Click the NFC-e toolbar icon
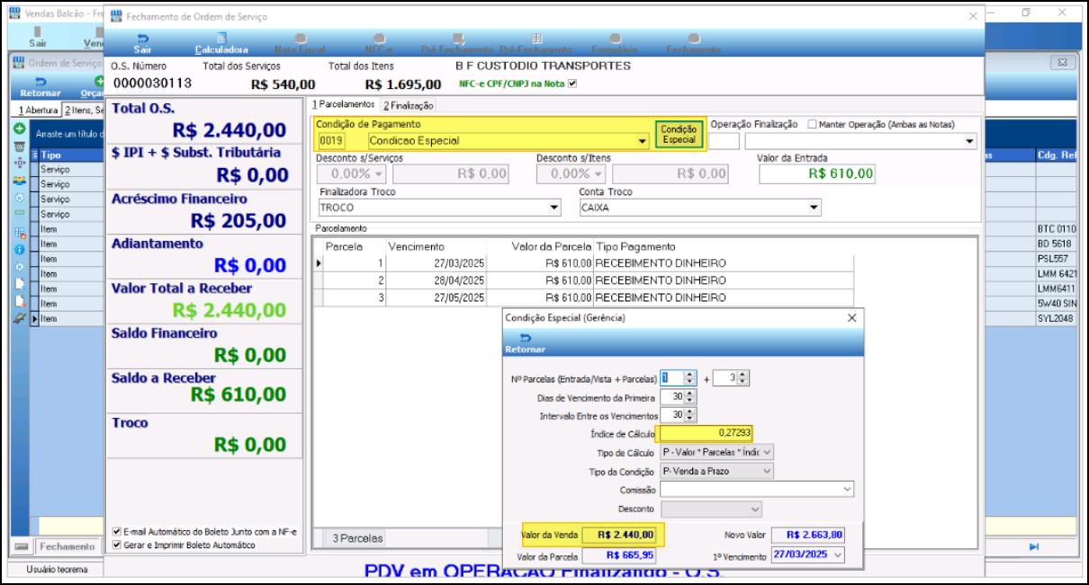1089x585 pixels. 379,43
